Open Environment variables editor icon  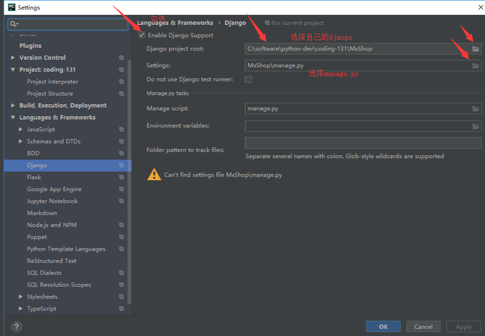click(475, 126)
